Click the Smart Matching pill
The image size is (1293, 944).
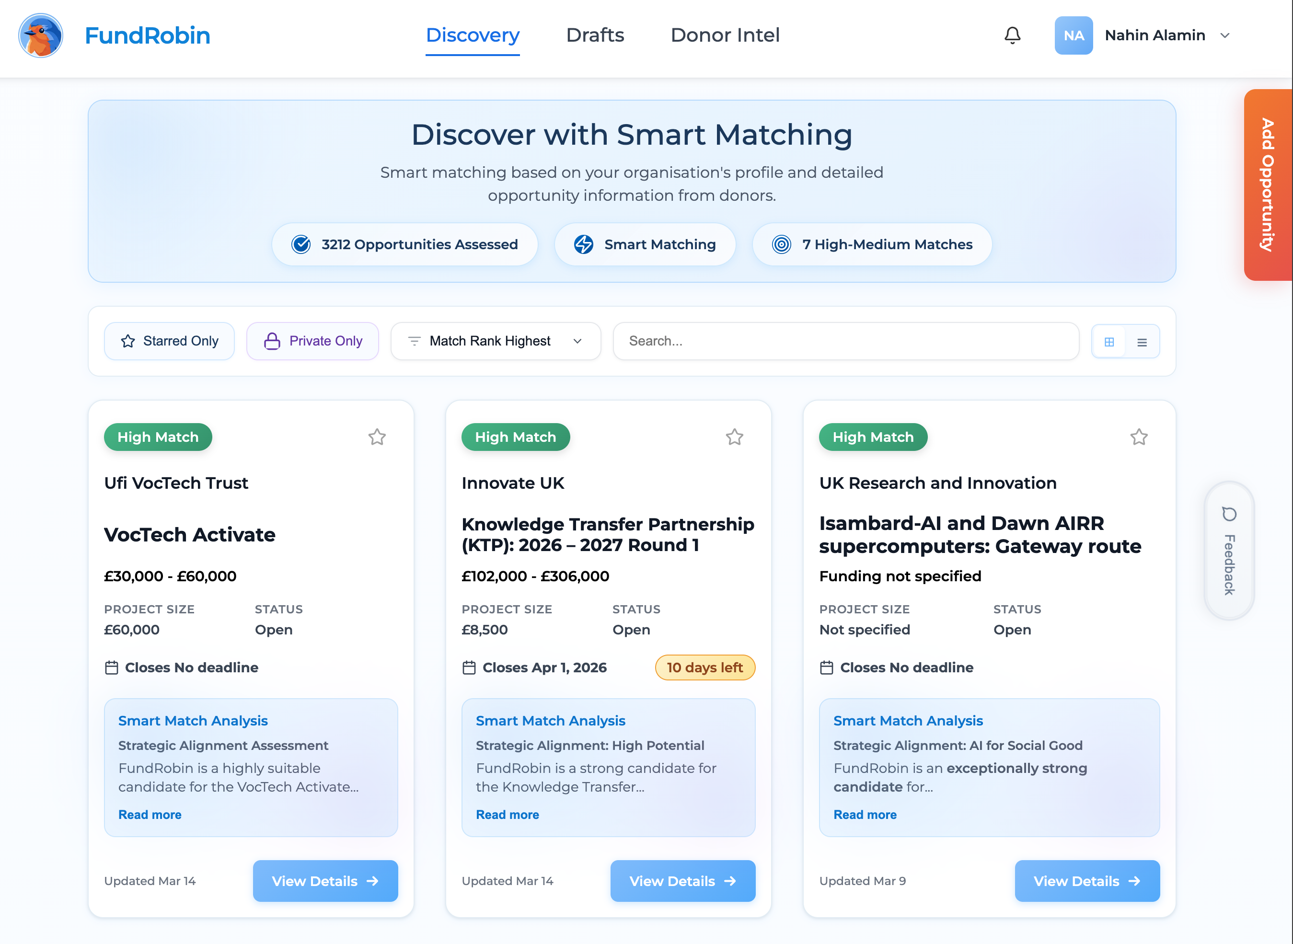pos(645,244)
